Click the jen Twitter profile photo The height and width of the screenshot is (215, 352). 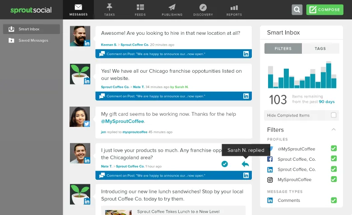tap(80, 117)
